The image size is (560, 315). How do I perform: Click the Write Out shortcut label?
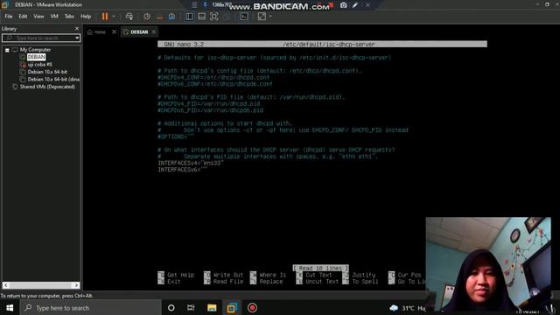(227, 275)
